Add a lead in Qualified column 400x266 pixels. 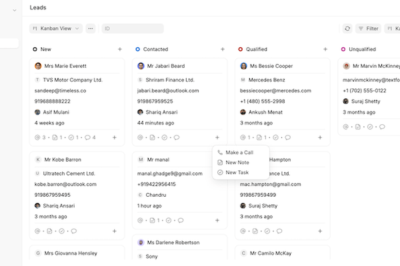325,49
